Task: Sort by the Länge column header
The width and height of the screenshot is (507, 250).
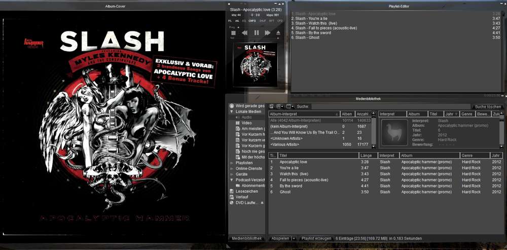Action: tap(368, 155)
